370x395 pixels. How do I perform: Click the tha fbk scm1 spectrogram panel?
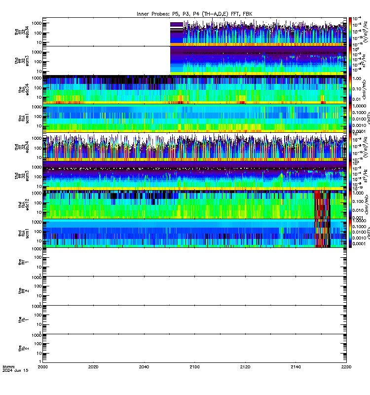click(194, 118)
